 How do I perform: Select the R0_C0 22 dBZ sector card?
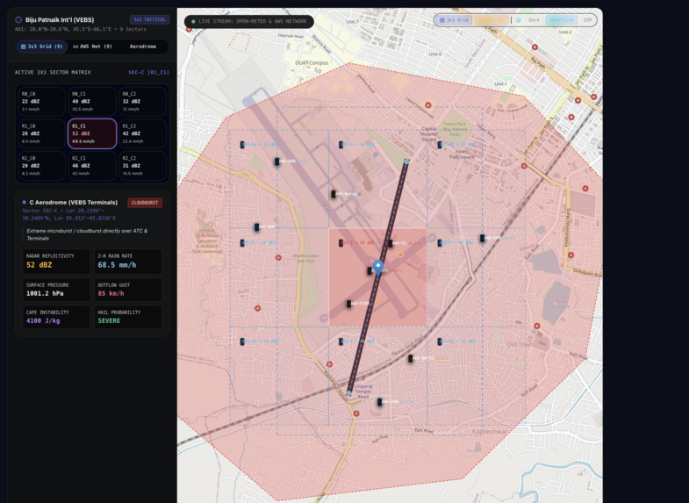(42, 102)
